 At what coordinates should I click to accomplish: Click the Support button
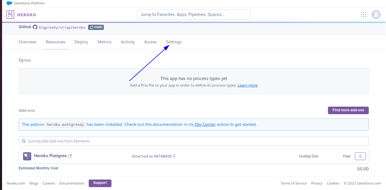(x=100, y=183)
